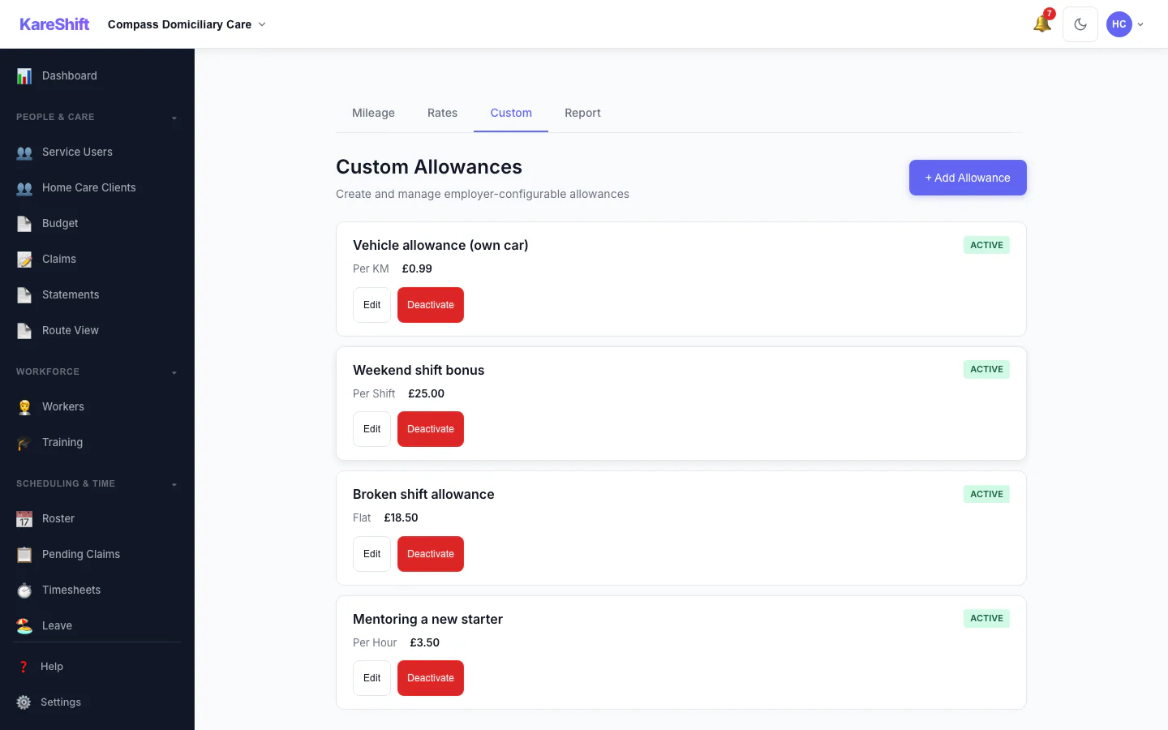The width and height of the screenshot is (1168, 730).
Task: Click the Pending Claims clipboard icon
Action: (x=24, y=555)
